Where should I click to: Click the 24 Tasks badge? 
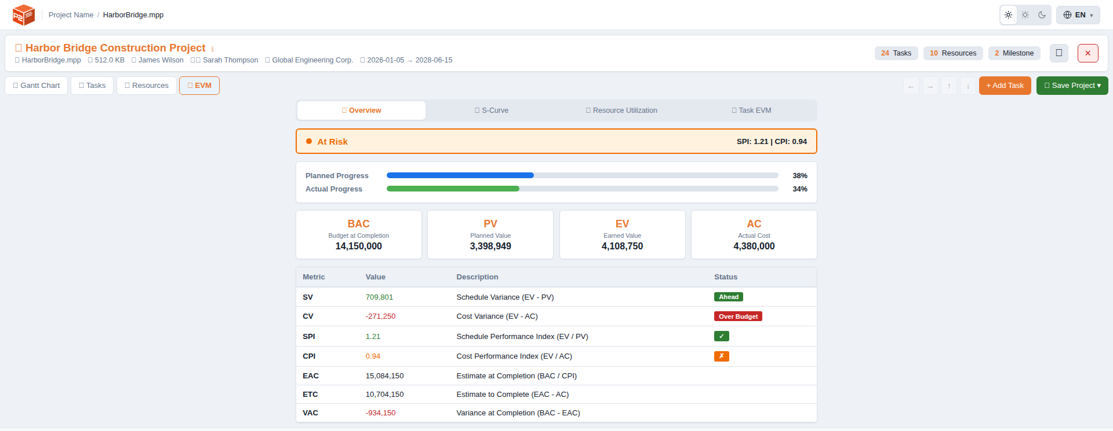(x=896, y=53)
